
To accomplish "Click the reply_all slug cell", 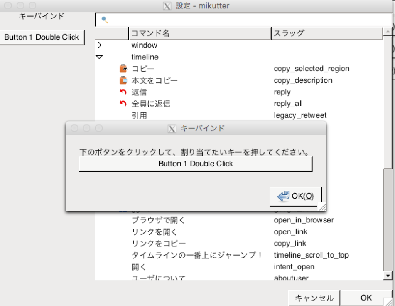I will [x=288, y=104].
